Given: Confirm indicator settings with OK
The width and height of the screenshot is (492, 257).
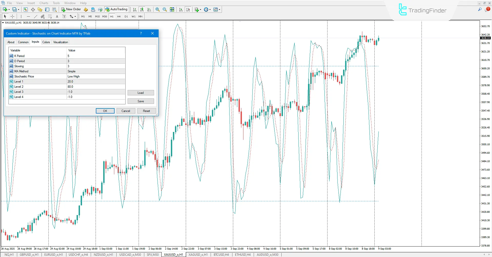Looking at the screenshot, I should point(105,111).
